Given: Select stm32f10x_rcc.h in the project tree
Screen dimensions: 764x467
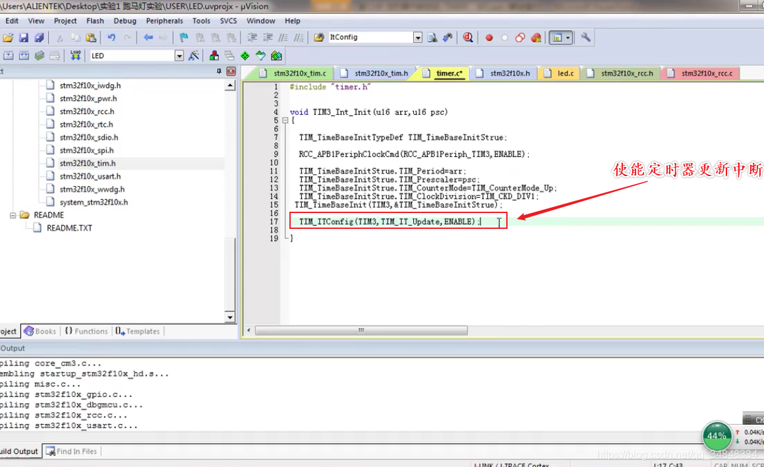Looking at the screenshot, I should pyautogui.click(x=87, y=111).
